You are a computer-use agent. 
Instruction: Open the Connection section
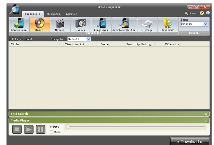click(x=19, y=25)
